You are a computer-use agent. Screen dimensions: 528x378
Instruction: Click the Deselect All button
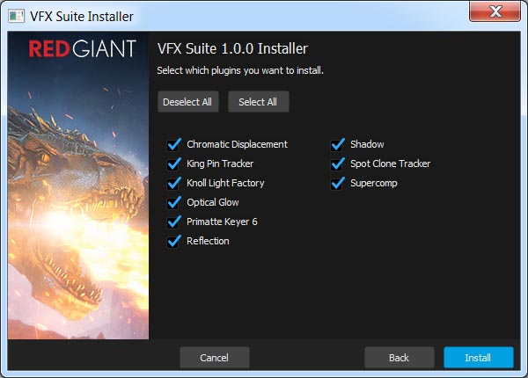tap(188, 102)
